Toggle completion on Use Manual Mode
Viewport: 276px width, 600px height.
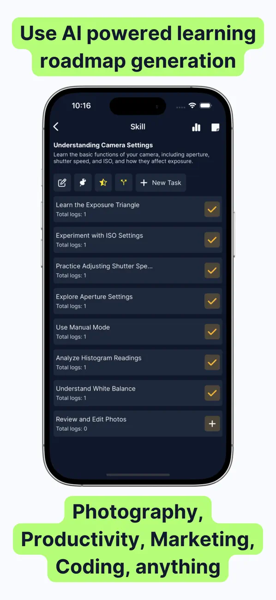(212, 331)
